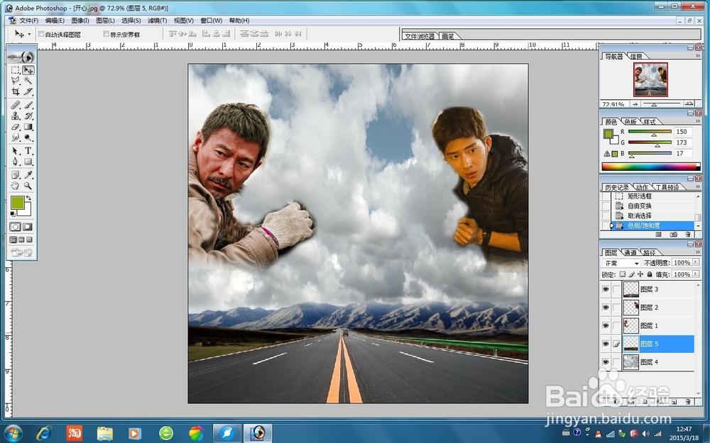Pick a color from the Color panel spectrum bar
Screen dimensions: 710x443
[x=650, y=167]
